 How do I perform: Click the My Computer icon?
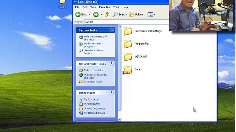pyautogui.click(x=81, y=99)
